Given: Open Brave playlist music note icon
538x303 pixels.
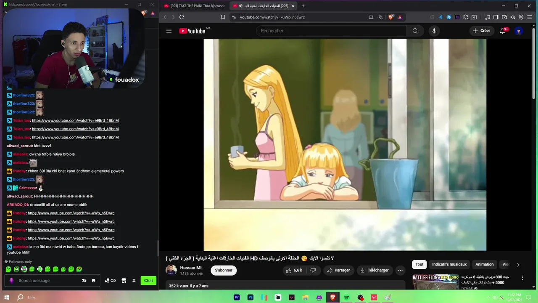Looking at the screenshot, I should pos(488,17).
